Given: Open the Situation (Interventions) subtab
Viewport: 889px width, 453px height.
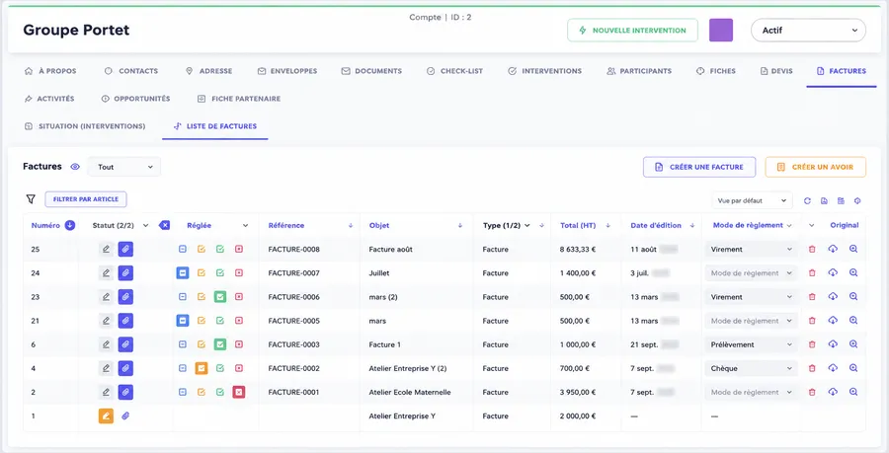Looking at the screenshot, I should [85, 126].
